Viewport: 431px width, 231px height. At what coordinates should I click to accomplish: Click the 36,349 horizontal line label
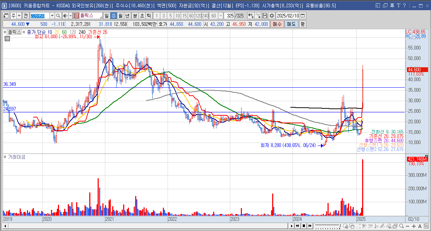tap(9, 84)
